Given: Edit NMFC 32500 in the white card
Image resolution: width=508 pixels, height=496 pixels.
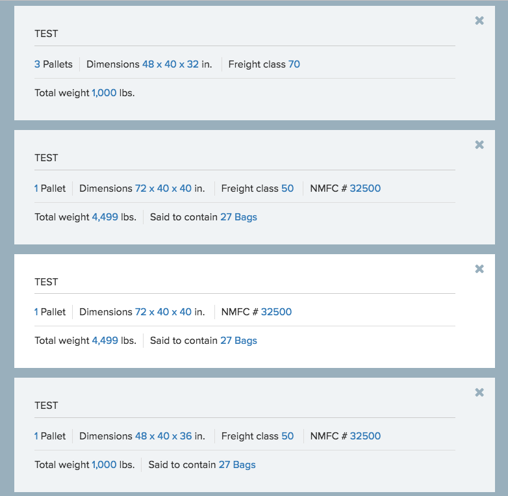Looking at the screenshot, I should click(276, 312).
